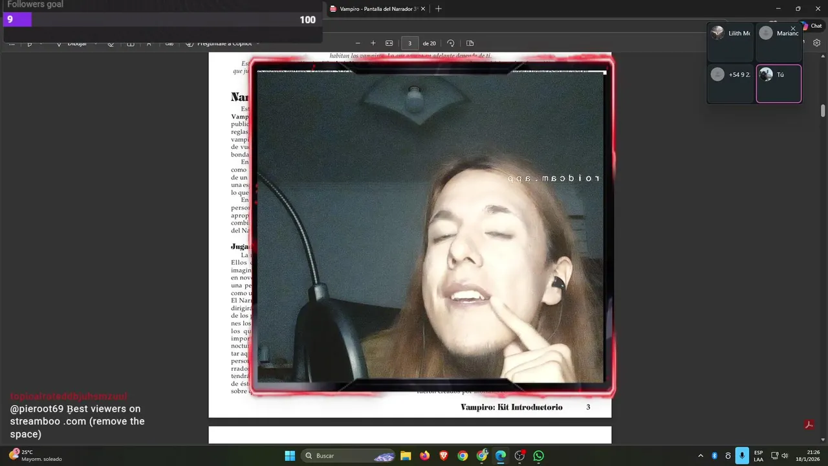The height and width of the screenshot is (466, 828).
Task: Open a new browser tab with plus
Action: pos(439,9)
